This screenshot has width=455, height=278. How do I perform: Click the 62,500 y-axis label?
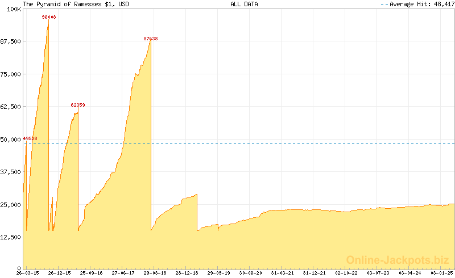[11, 107]
